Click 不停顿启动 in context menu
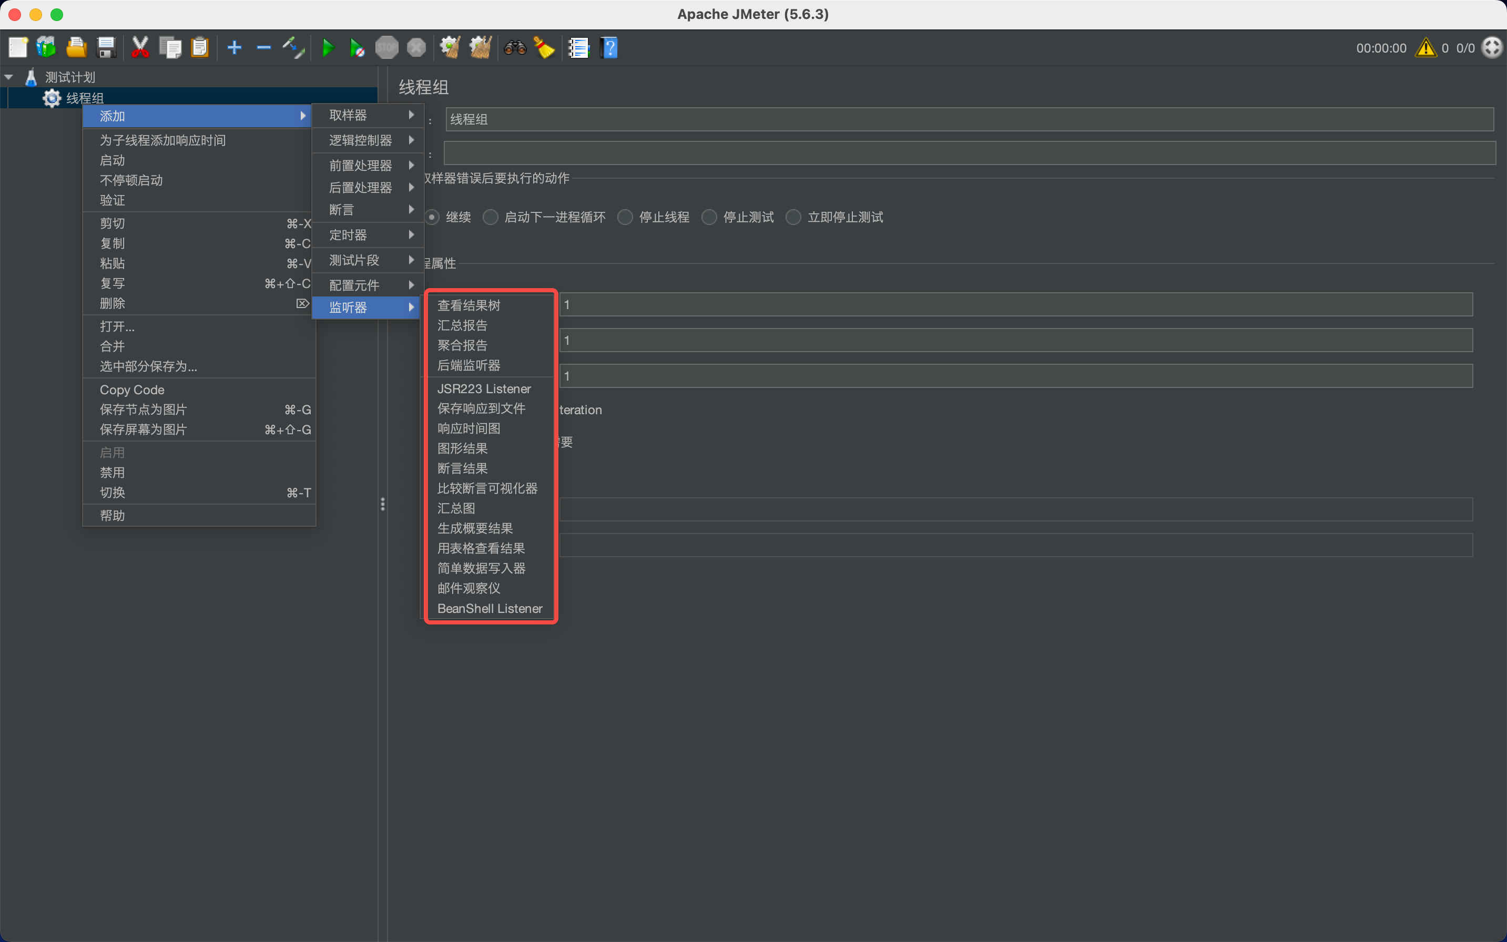Screen dimensions: 1507x942 (x=199, y=180)
